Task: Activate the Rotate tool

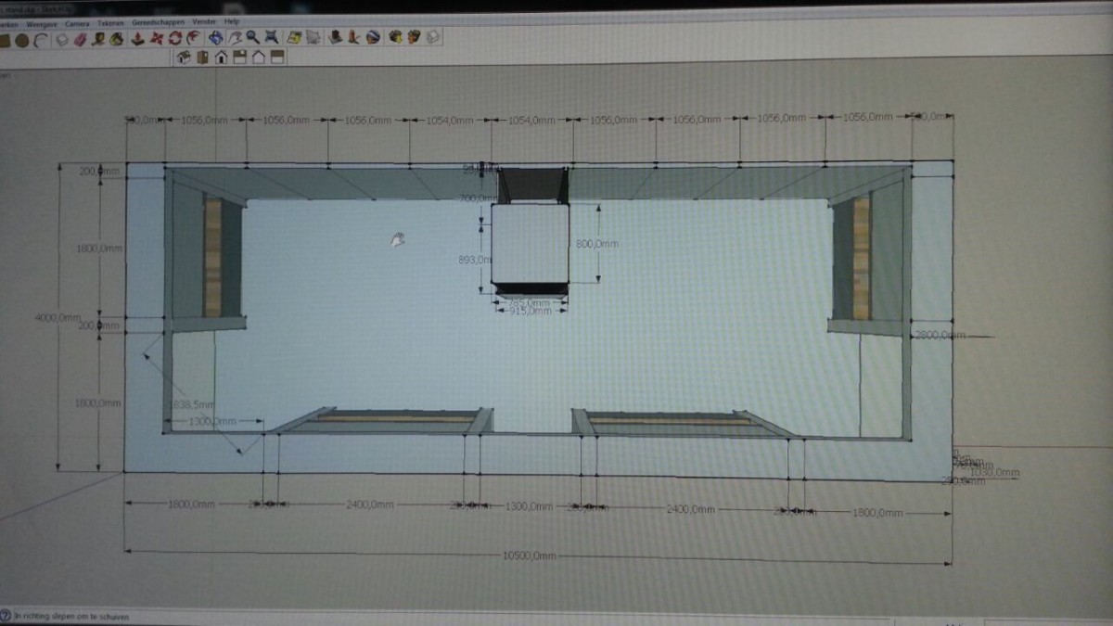Action: [175, 39]
